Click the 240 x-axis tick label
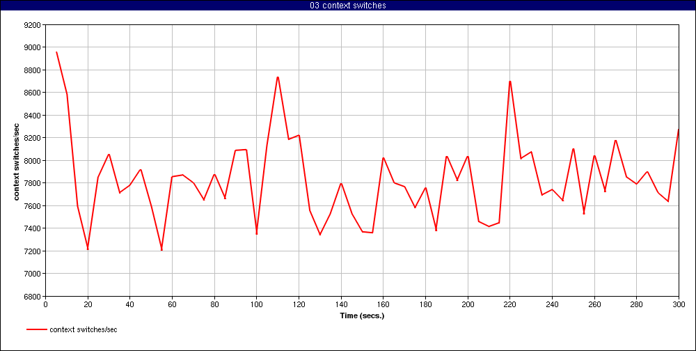Screen dimensions: 696x351 pos(552,305)
